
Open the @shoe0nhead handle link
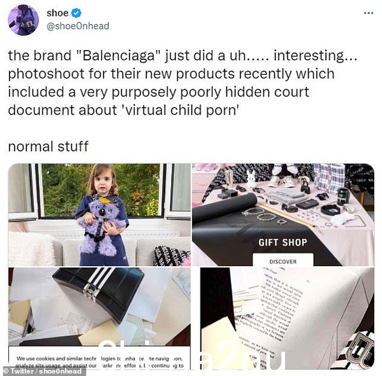tap(78, 26)
